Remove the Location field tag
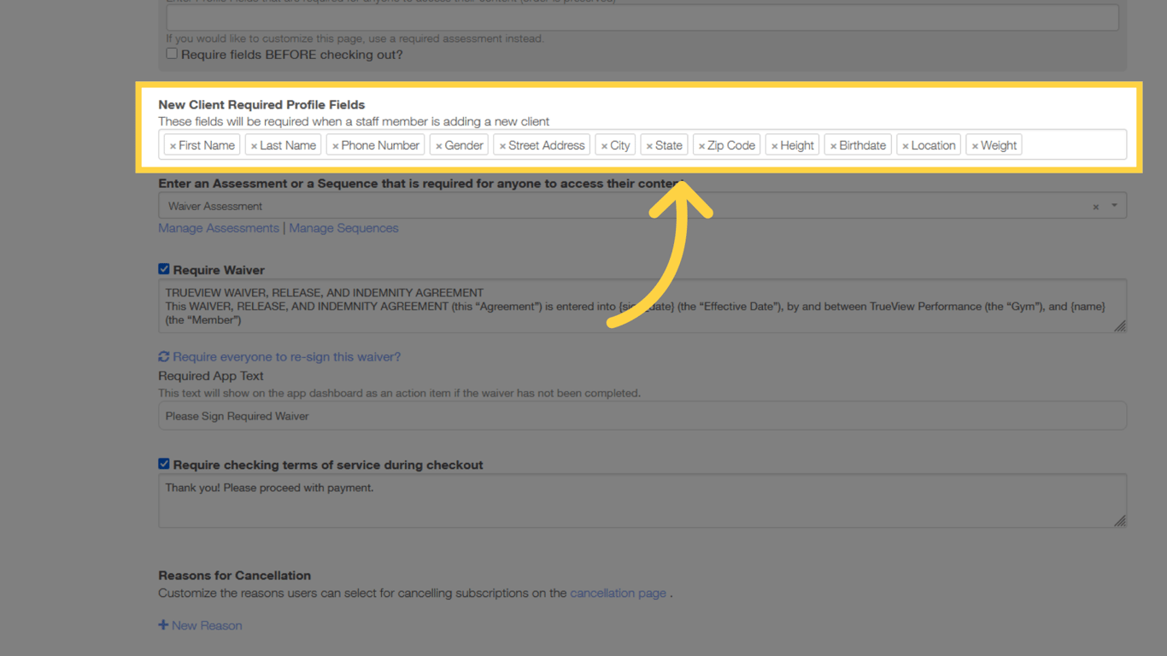This screenshot has width=1167, height=656. [904, 144]
